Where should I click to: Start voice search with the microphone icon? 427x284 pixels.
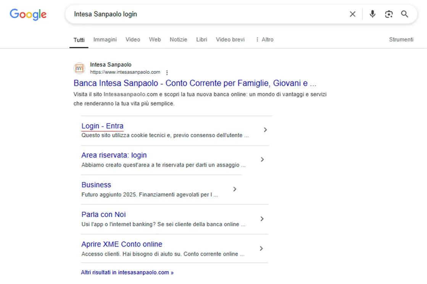pyautogui.click(x=372, y=14)
